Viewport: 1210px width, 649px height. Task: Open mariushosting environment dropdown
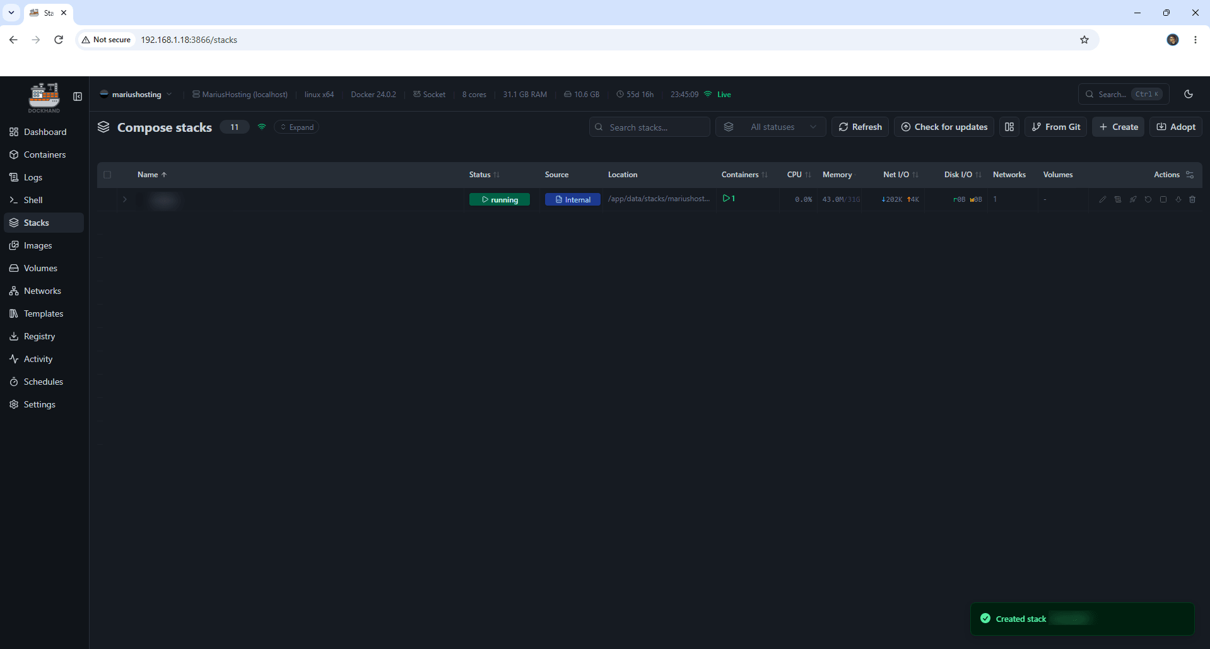click(136, 95)
